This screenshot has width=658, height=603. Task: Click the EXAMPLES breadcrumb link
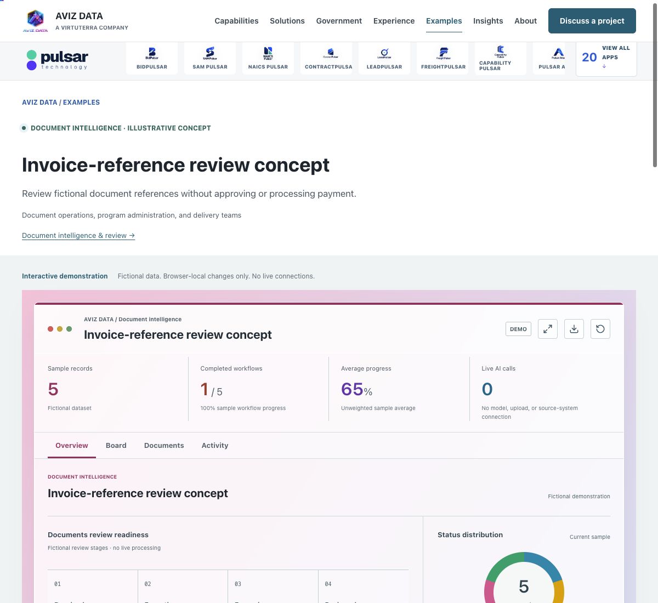pos(81,103)
